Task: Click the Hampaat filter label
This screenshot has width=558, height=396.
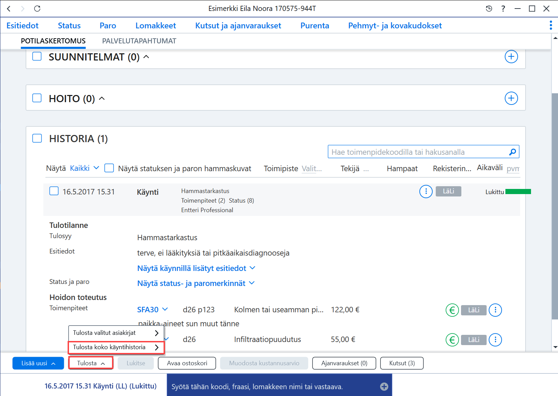Action: (402, 168)
